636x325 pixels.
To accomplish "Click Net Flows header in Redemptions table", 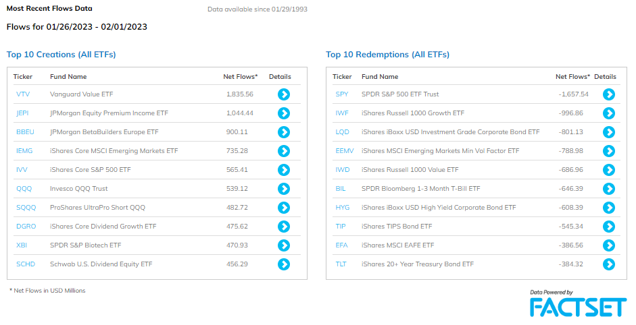I will [572, 76].
